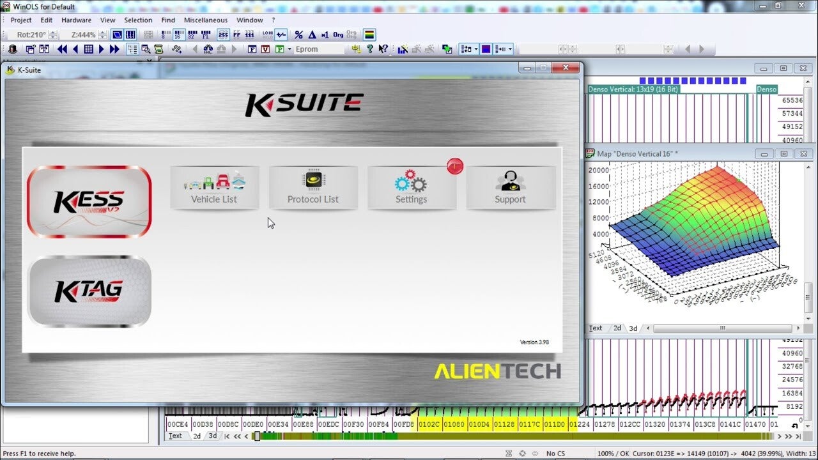Open the Hardware menu
This screenshot has height=460, width=818.
[x=76, y=20]
